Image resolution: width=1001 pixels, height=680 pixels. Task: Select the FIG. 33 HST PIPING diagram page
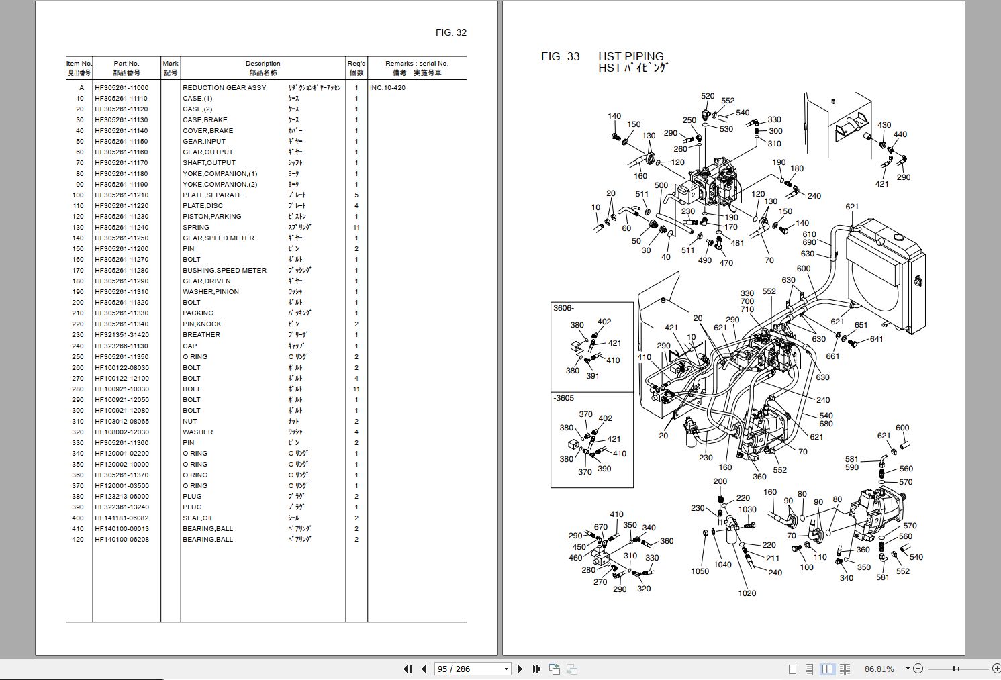(752, 336)
